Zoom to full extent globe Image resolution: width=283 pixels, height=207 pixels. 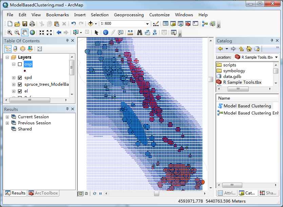point(32,33)
